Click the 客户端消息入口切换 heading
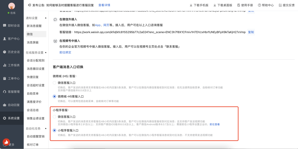 tap(68, 67)
